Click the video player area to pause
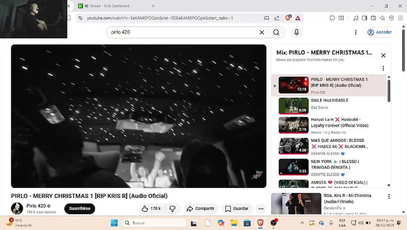The width and height of the screenshot is (407, 230). [x=139, y=116]
